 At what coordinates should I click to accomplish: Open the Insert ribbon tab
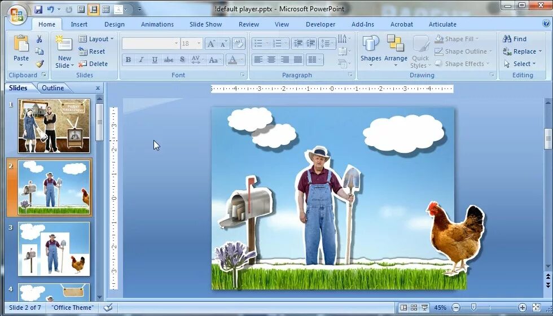[79, 24]
